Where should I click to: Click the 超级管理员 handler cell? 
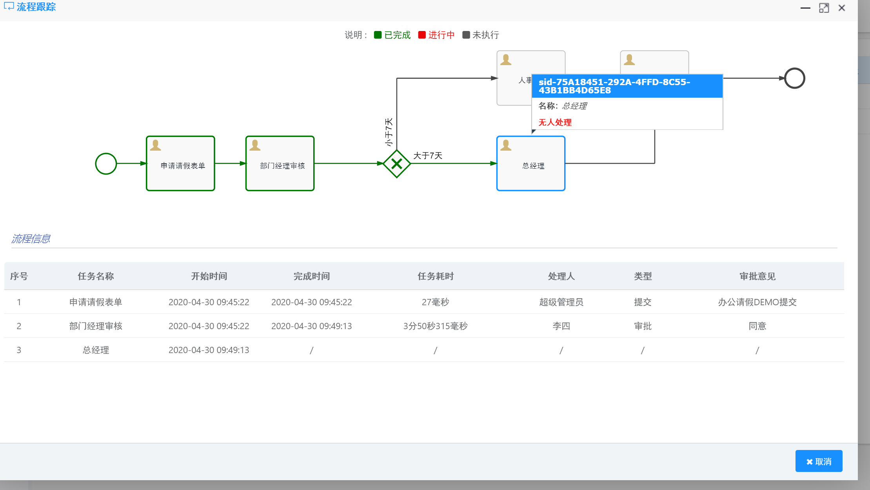tap(561, 302)
